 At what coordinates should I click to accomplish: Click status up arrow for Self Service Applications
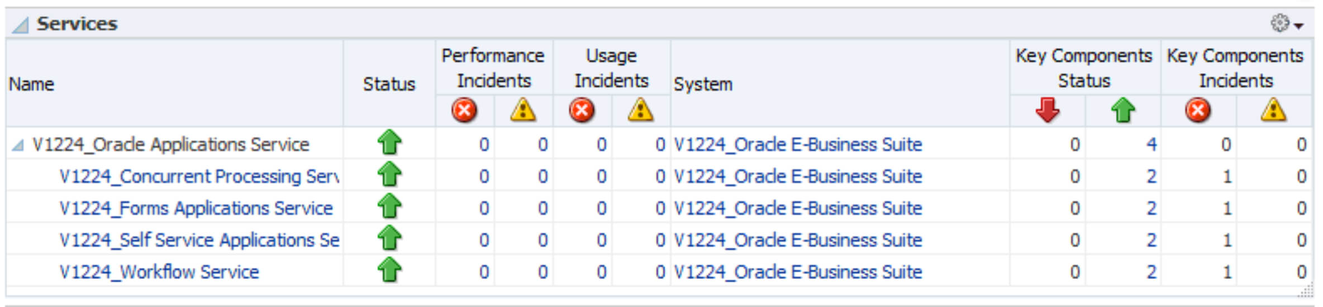click(389, 238)
